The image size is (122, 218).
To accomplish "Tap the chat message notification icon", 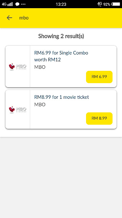I will click(17, 4).
